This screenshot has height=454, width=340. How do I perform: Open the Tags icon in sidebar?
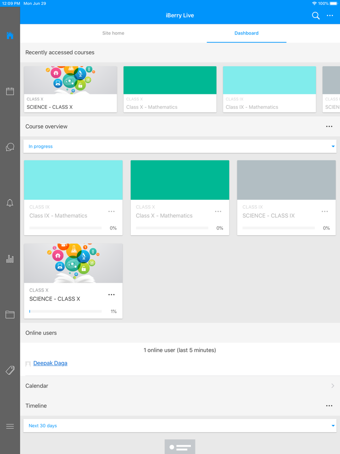coord(10,370)
